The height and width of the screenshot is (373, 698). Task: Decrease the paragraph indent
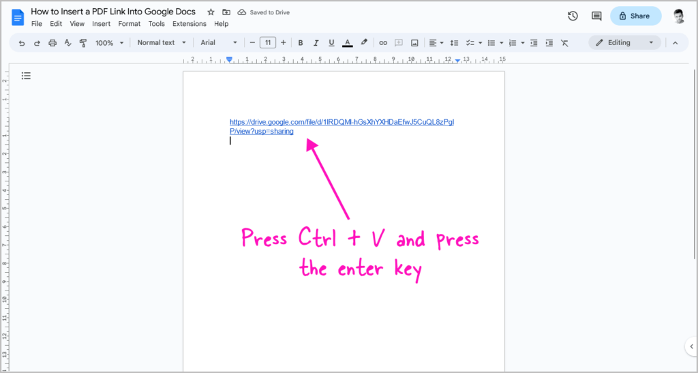click(534, 43)
